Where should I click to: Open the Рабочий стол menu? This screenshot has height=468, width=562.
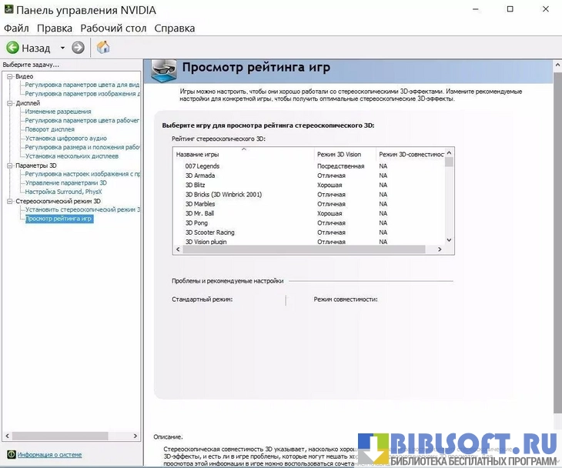click(113, 28)
